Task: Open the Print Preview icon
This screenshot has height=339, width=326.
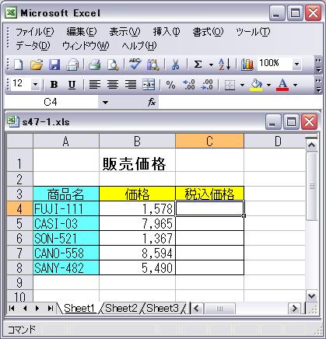Action: (113, 65)
